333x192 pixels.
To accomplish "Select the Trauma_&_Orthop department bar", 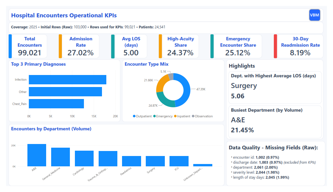I will click(x=108, y=159).
